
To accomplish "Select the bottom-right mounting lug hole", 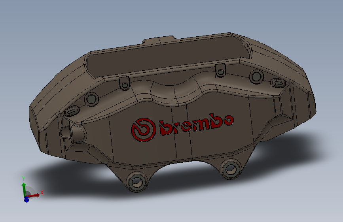I will pos(231,169).
